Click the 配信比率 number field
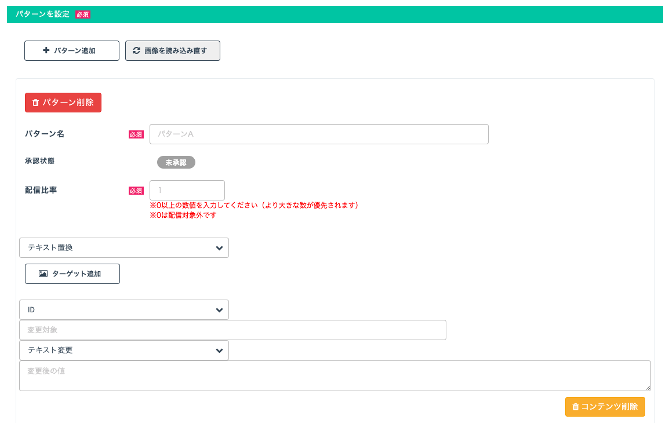 click(187, 190)
